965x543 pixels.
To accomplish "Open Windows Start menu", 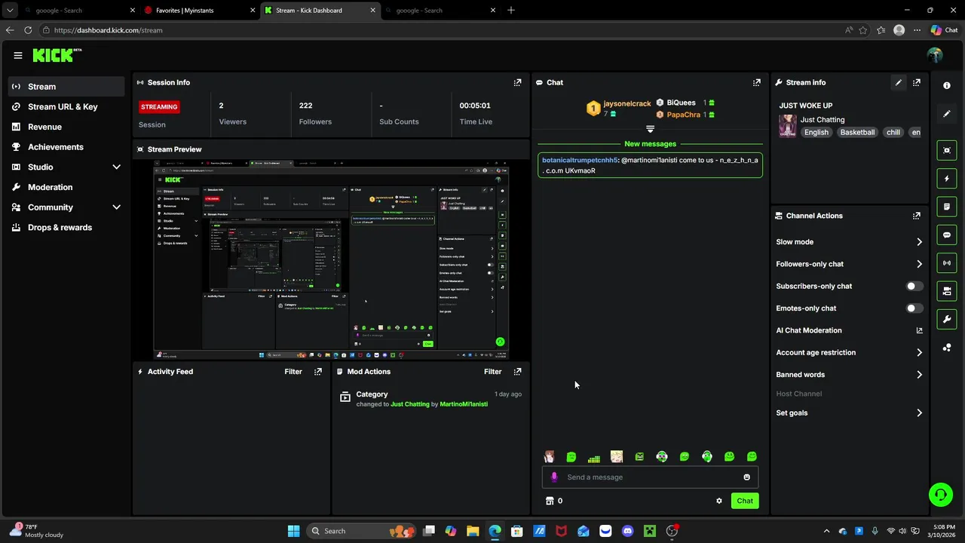I will click(293, 531).
